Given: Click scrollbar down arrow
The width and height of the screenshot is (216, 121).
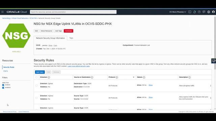Looking at the screenshot, I should [215, 109].
